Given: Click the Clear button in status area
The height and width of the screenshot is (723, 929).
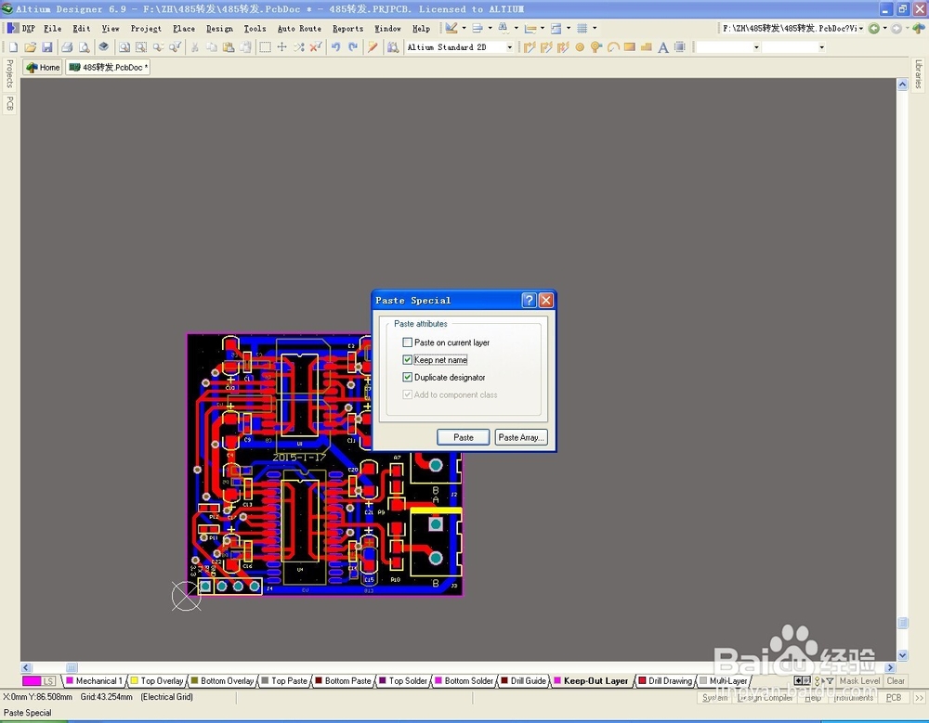Looking at the screenshot, I should pyautogui.click(x=896, y=681).
